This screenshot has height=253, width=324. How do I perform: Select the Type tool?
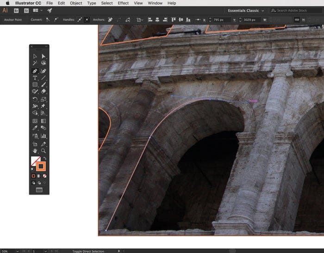(x=35, y=78)
